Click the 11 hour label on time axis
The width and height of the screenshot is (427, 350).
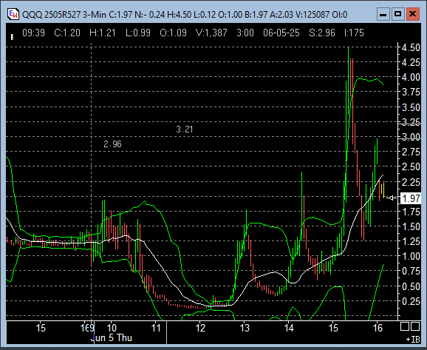(156, 328)
